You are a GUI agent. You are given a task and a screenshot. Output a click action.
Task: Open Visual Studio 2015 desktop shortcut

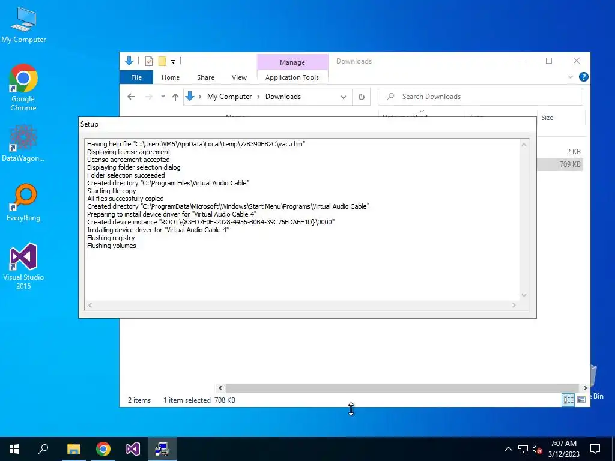[x=23, y=266]
